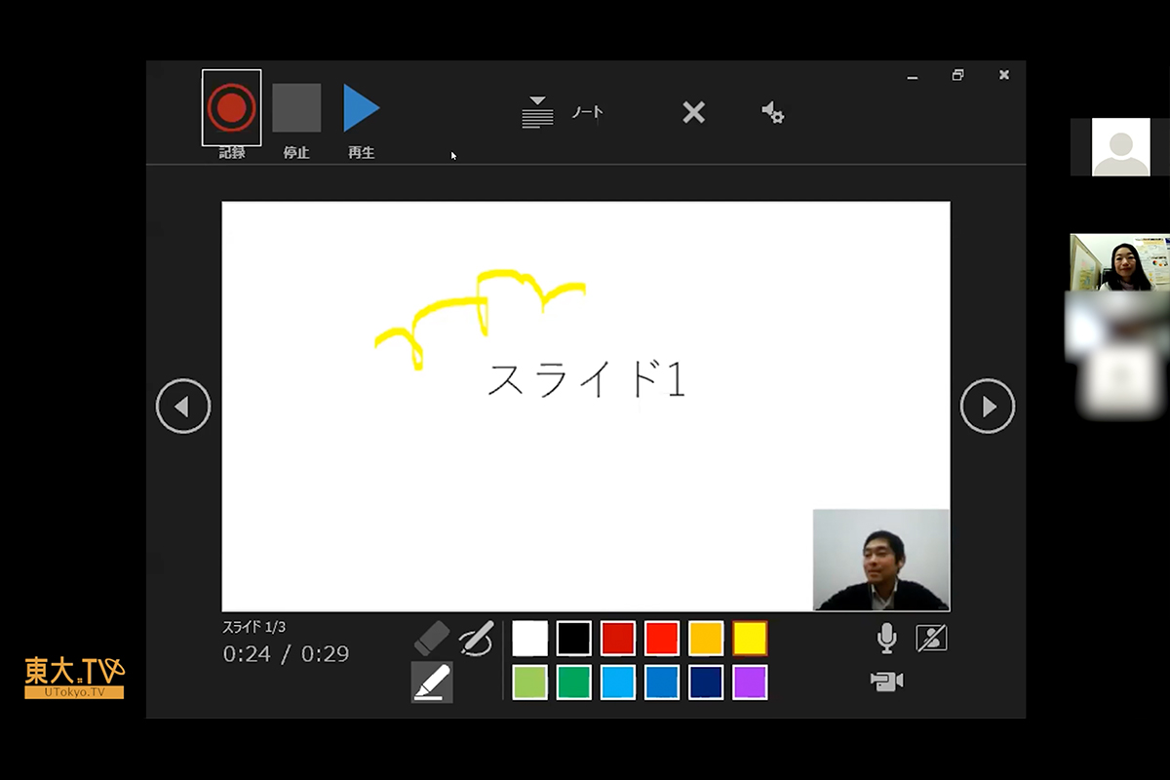Pick the light blue ink color
This screenshot has width=1170, height=780.
(x=618, y=682)
